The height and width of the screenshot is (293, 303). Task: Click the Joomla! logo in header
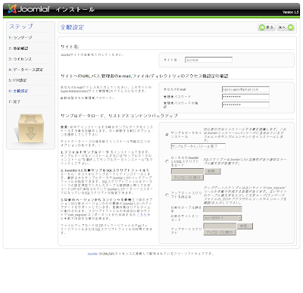pyautogui.click(x=29, y=9)
